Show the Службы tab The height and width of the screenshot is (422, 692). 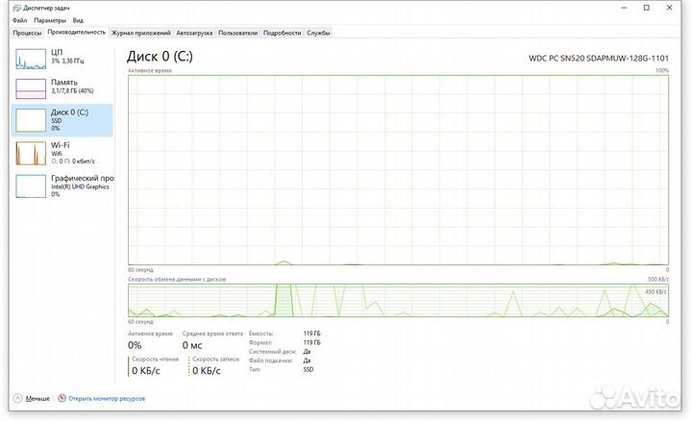tap(319, 33)
